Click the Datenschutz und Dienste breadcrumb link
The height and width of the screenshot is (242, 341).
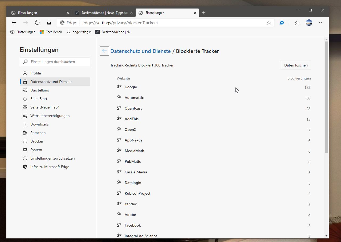click(140, 51)
